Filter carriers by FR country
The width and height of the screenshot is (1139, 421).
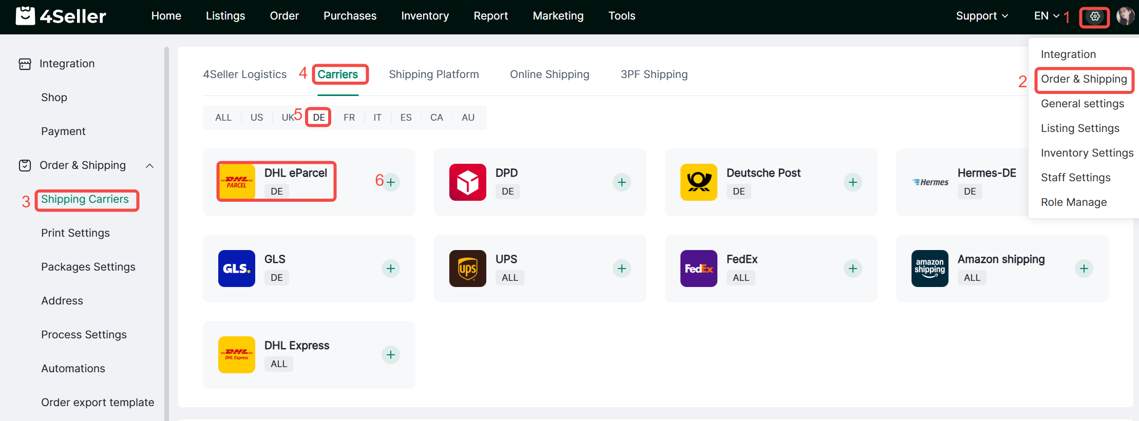(349, 118)
